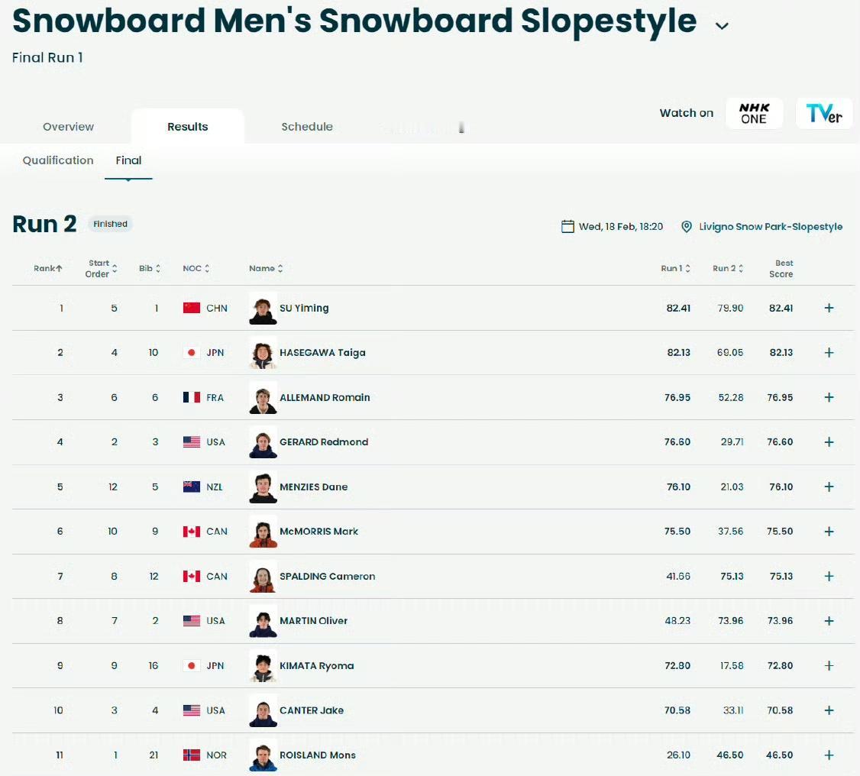
Task: Click the France flag icon beside FRA
Action: pos(192,397)
